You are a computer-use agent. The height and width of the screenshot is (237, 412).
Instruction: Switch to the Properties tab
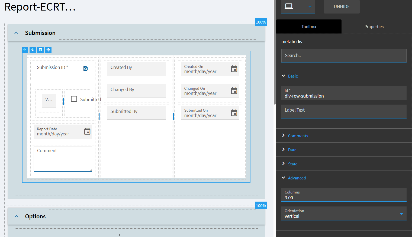(374, 26)
